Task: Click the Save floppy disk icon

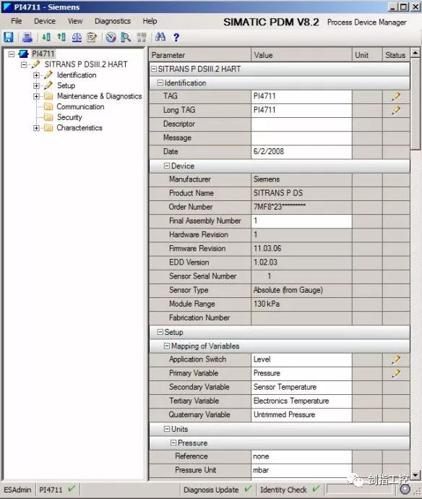Action: (9, 38)
